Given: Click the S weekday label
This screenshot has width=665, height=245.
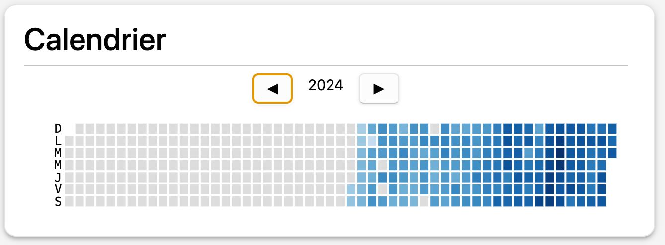Looking at the screenshot, I should tap(58, 201).
